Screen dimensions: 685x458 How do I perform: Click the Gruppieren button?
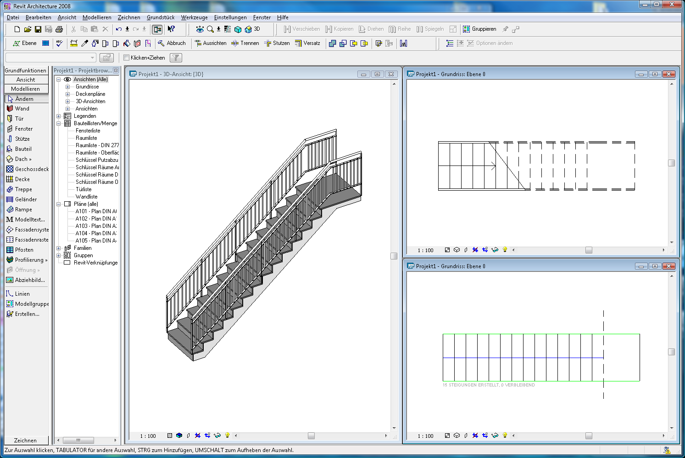coord(479,29)
